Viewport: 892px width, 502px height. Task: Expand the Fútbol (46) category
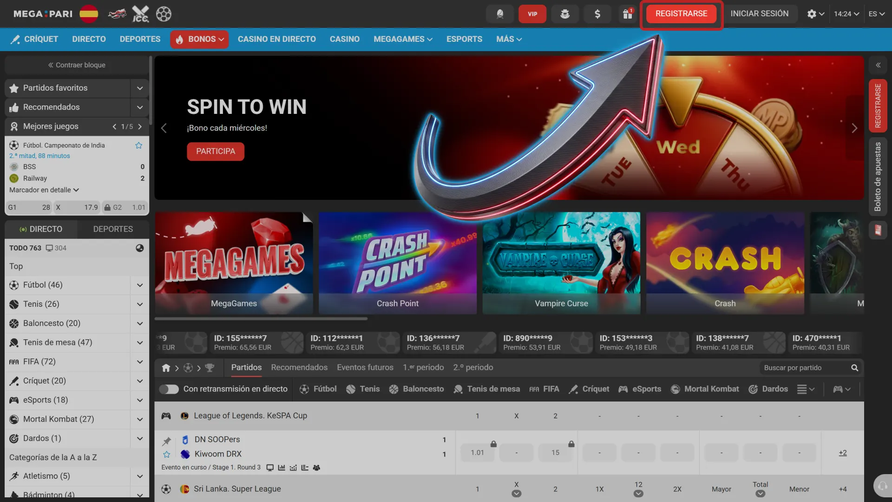pos(140,285)
